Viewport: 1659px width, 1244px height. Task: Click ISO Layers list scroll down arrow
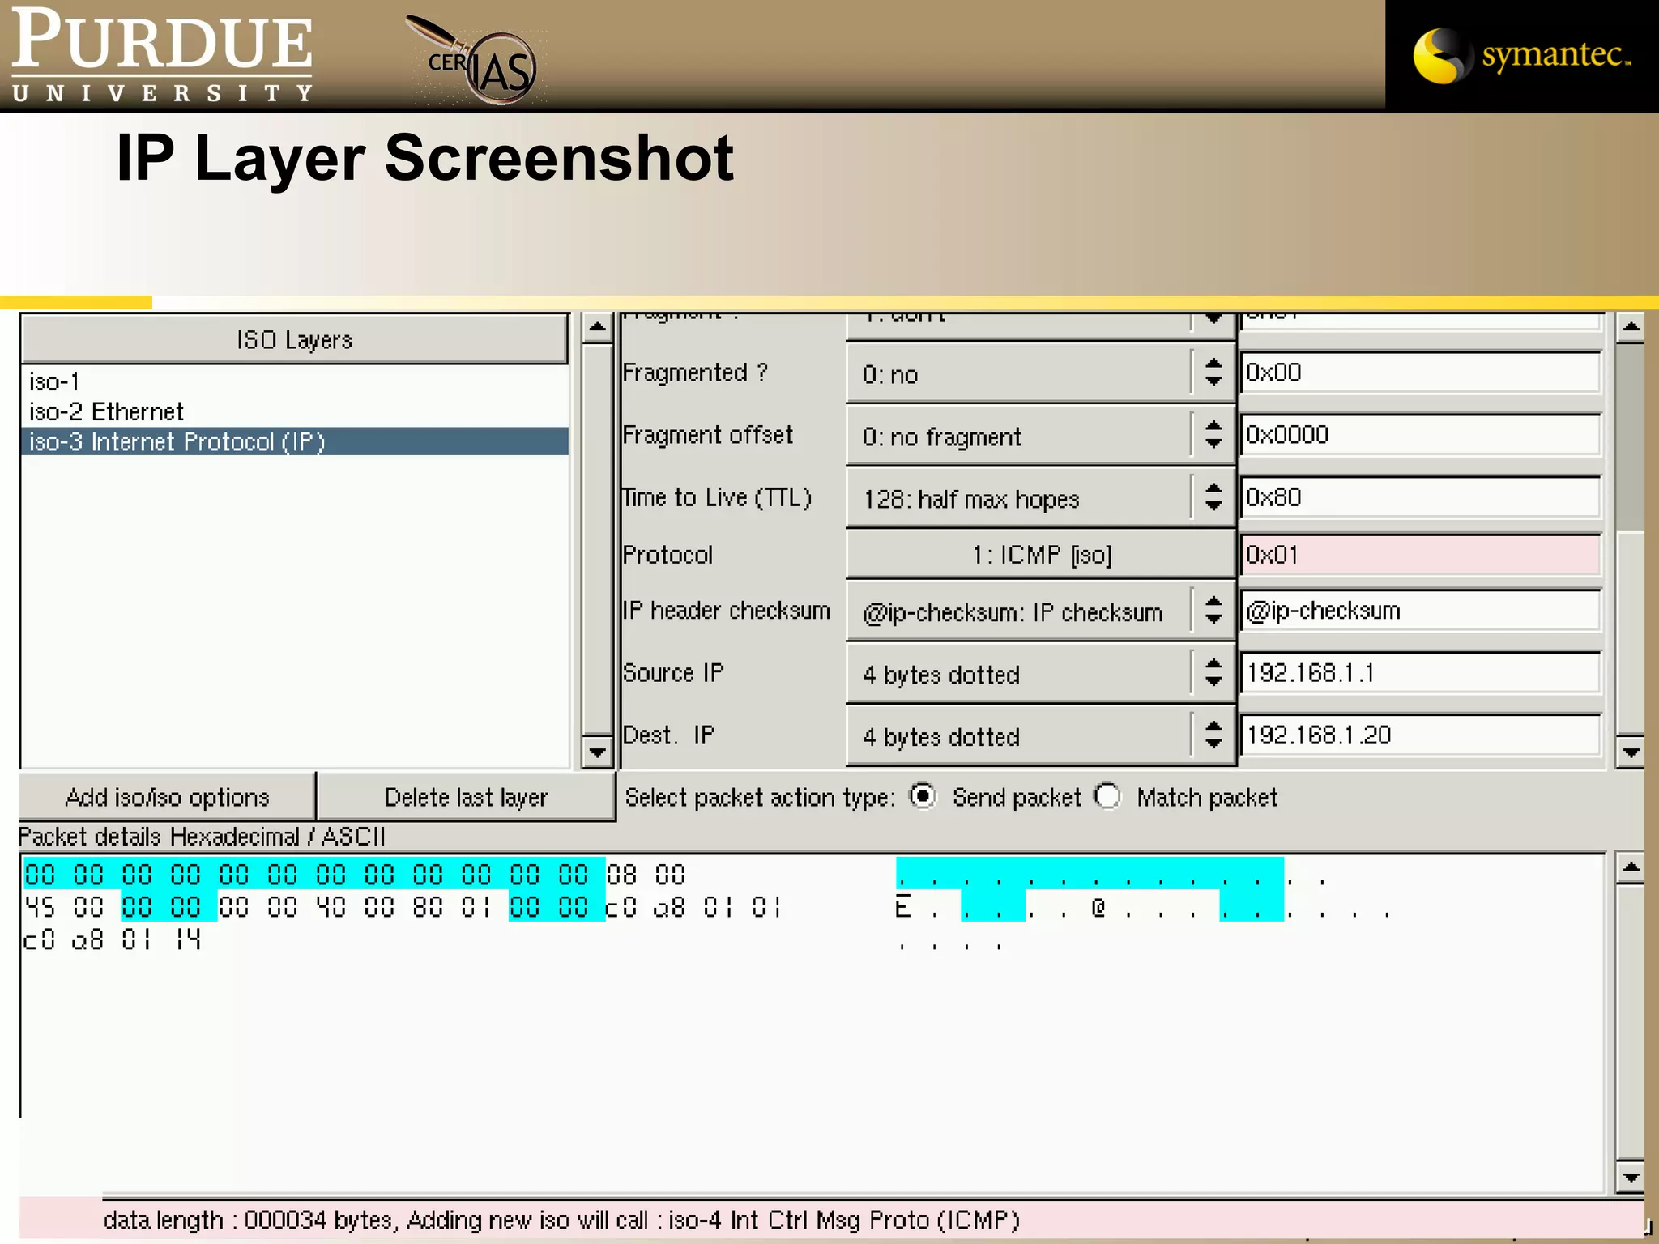pos(597,752)
